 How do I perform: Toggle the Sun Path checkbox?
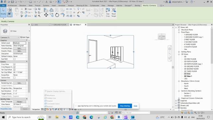14,59
